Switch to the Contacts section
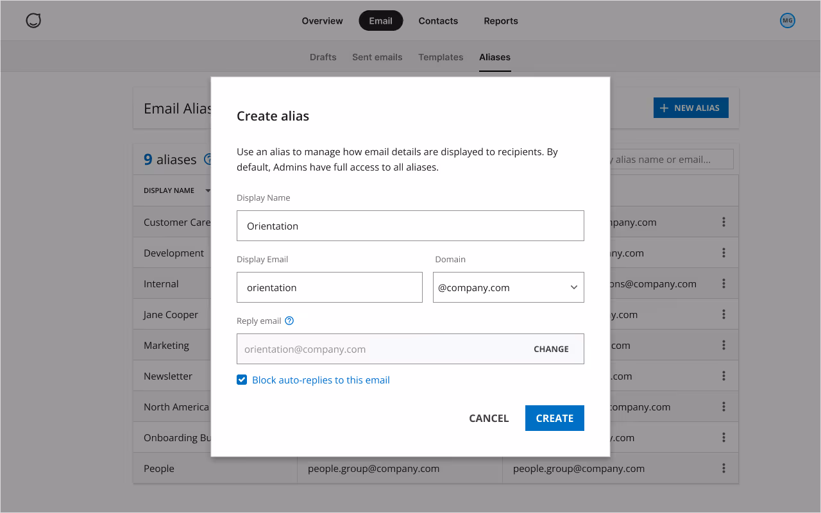The image size is (821, 513). click(438, 21)
